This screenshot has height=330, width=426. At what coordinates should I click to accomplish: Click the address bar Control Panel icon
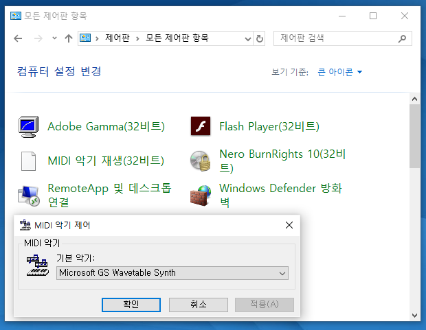point(85,38)
